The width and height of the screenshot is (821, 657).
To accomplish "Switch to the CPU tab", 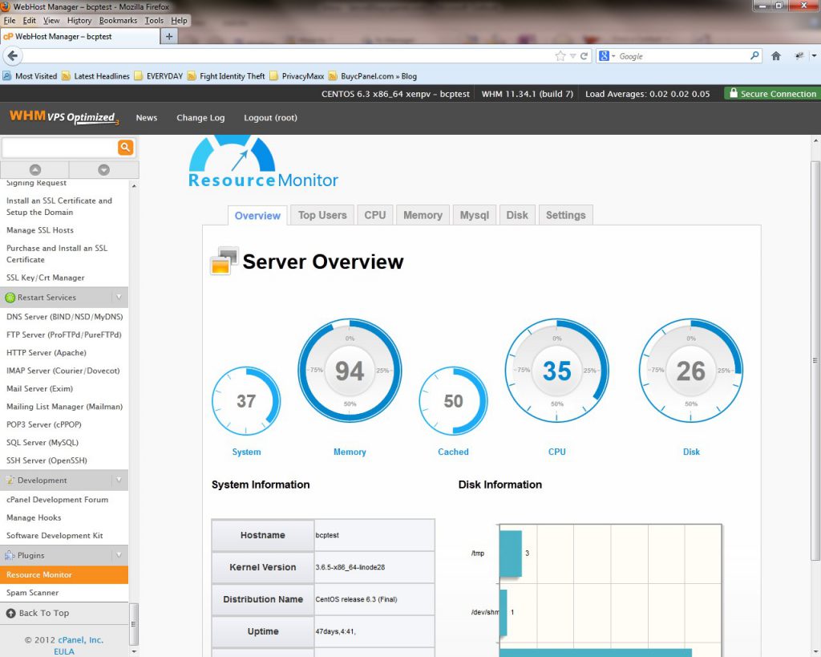I will coord(375,215).
